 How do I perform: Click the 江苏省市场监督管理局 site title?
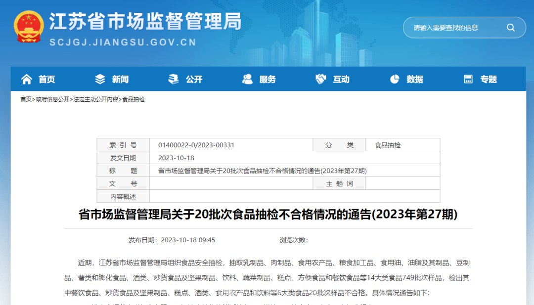(145, 21)
